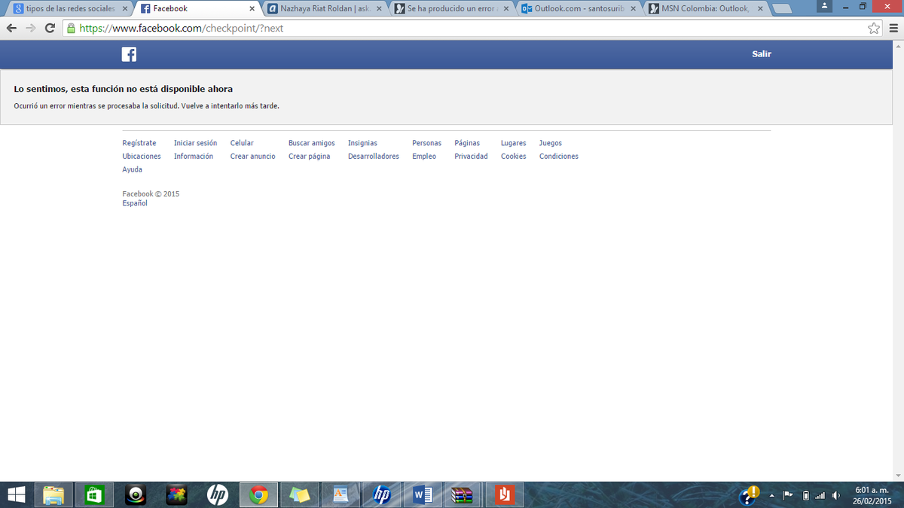Open the red app icon in the taskbar
Image resolution: width=904 pixels, height=508 pixels.
point(505,494)
